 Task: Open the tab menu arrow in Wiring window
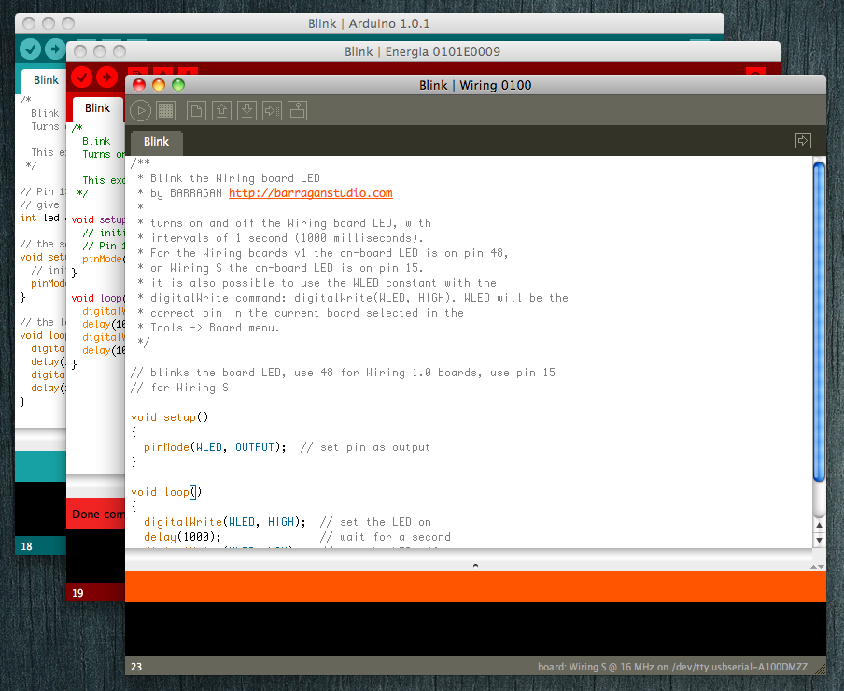pyautogui.click(x=803, y=141)
